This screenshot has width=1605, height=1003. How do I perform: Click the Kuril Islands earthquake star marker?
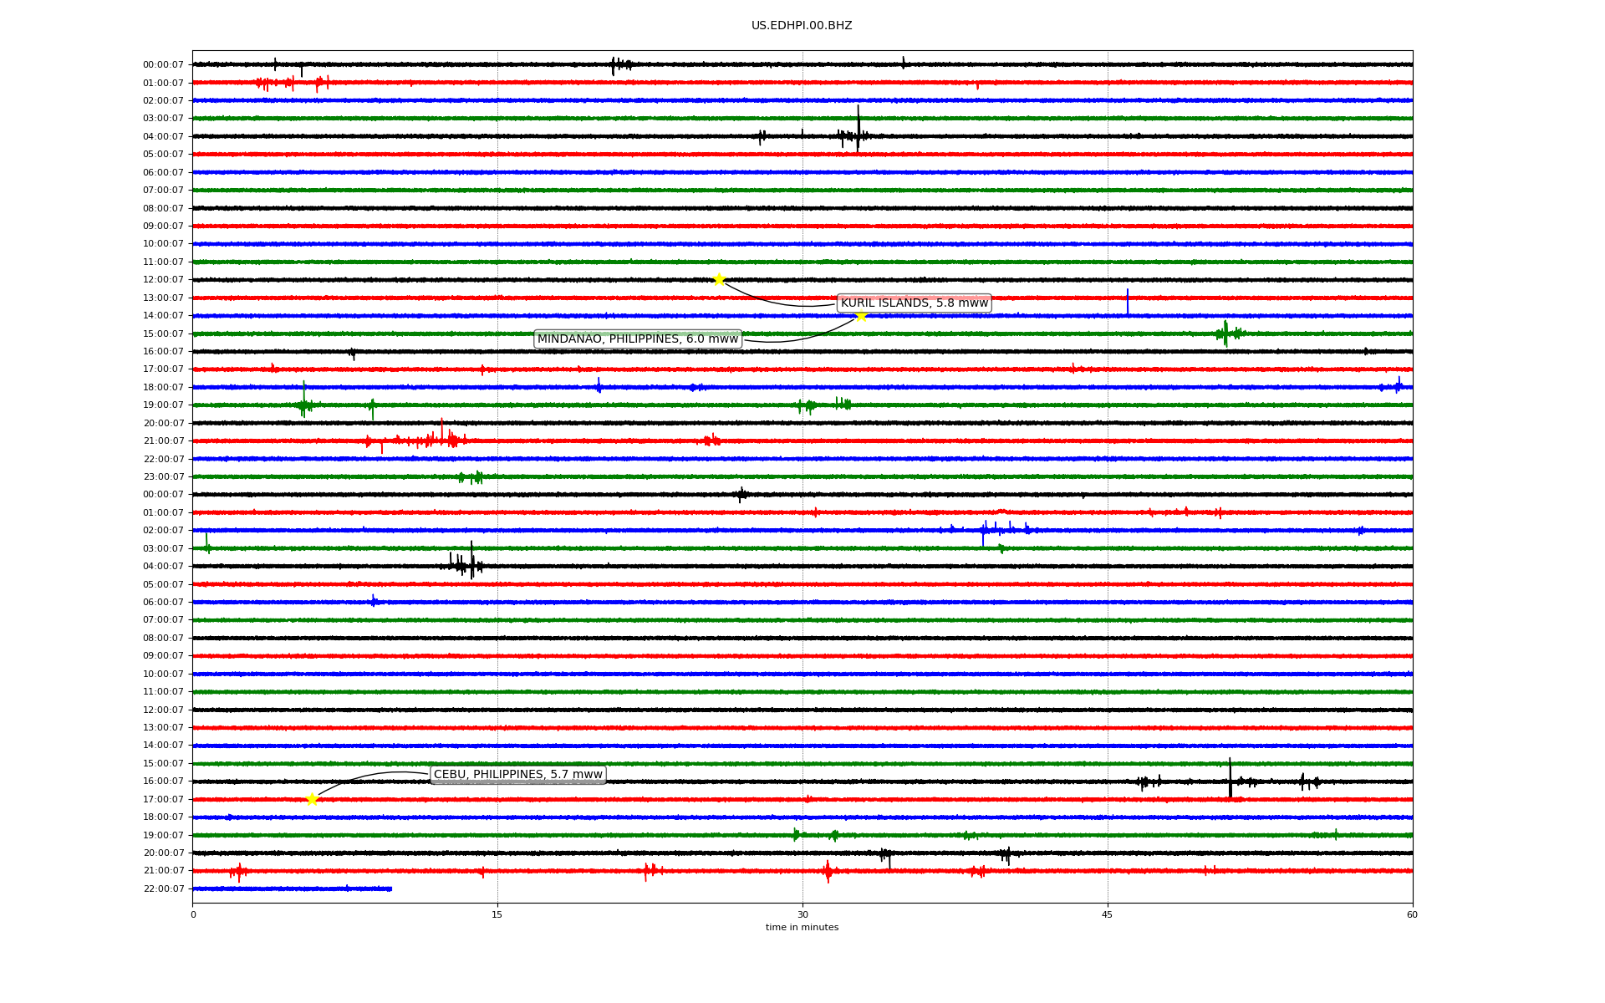(719, 279)
